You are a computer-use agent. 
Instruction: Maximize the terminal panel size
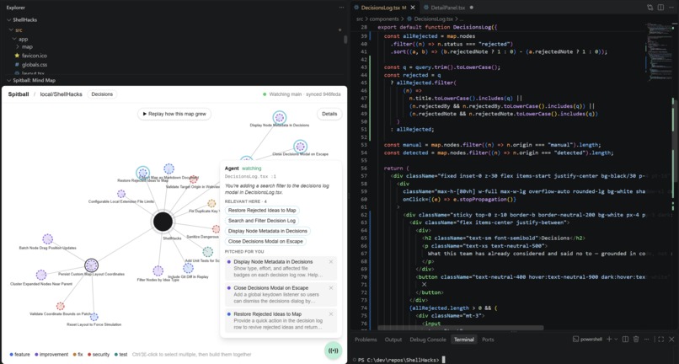tap(661, 340)
